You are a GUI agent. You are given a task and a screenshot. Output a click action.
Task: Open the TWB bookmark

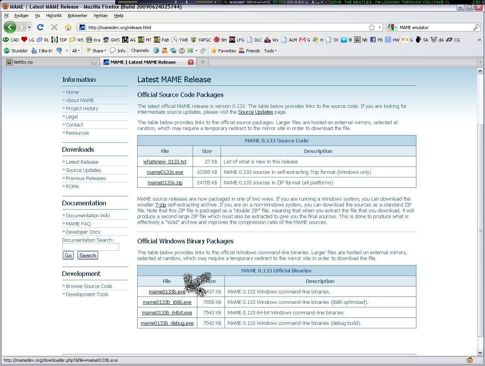180,40
